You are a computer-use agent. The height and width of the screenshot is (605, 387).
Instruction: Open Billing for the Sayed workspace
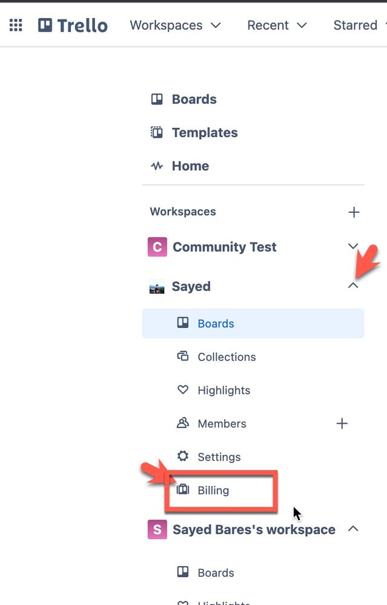pos(212,490)
